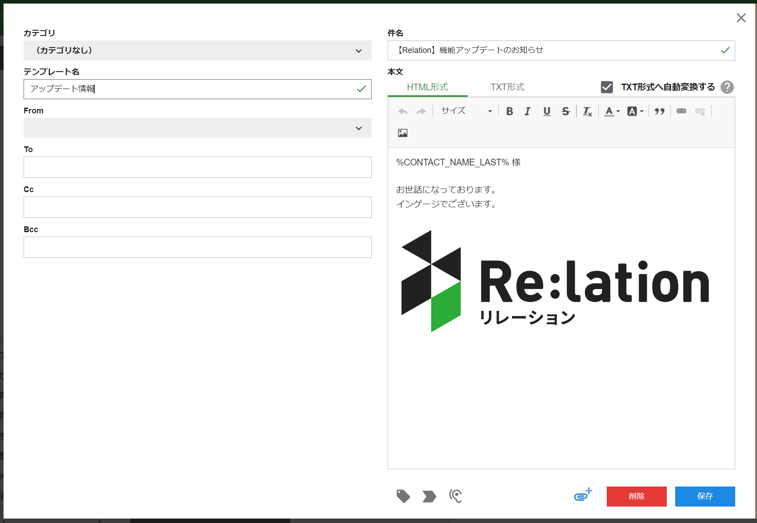The height and width of the screenshot is (523, 757).
Task: Insert an image into the body
Action: 403,133
